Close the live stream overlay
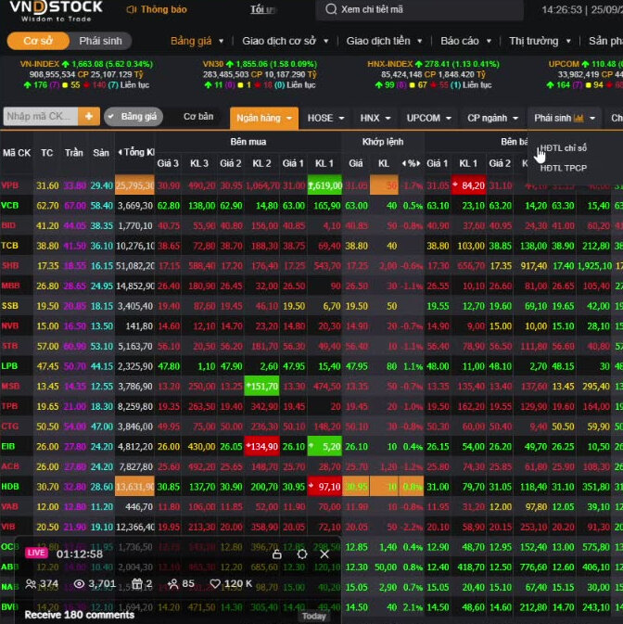The height and width of the screenshot is (624, 623). tap(324, 554)
